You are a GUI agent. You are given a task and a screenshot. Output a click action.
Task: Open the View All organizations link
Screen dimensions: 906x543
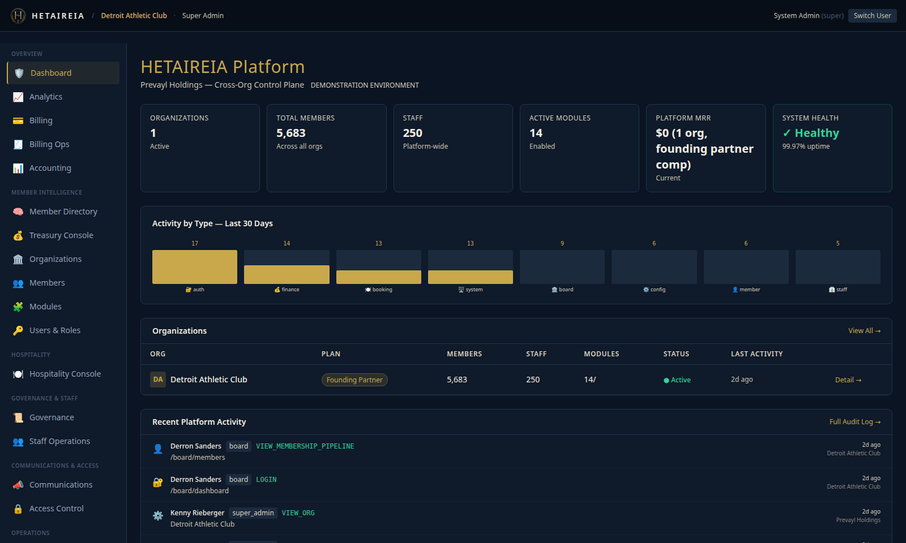[x=864, y=331]
